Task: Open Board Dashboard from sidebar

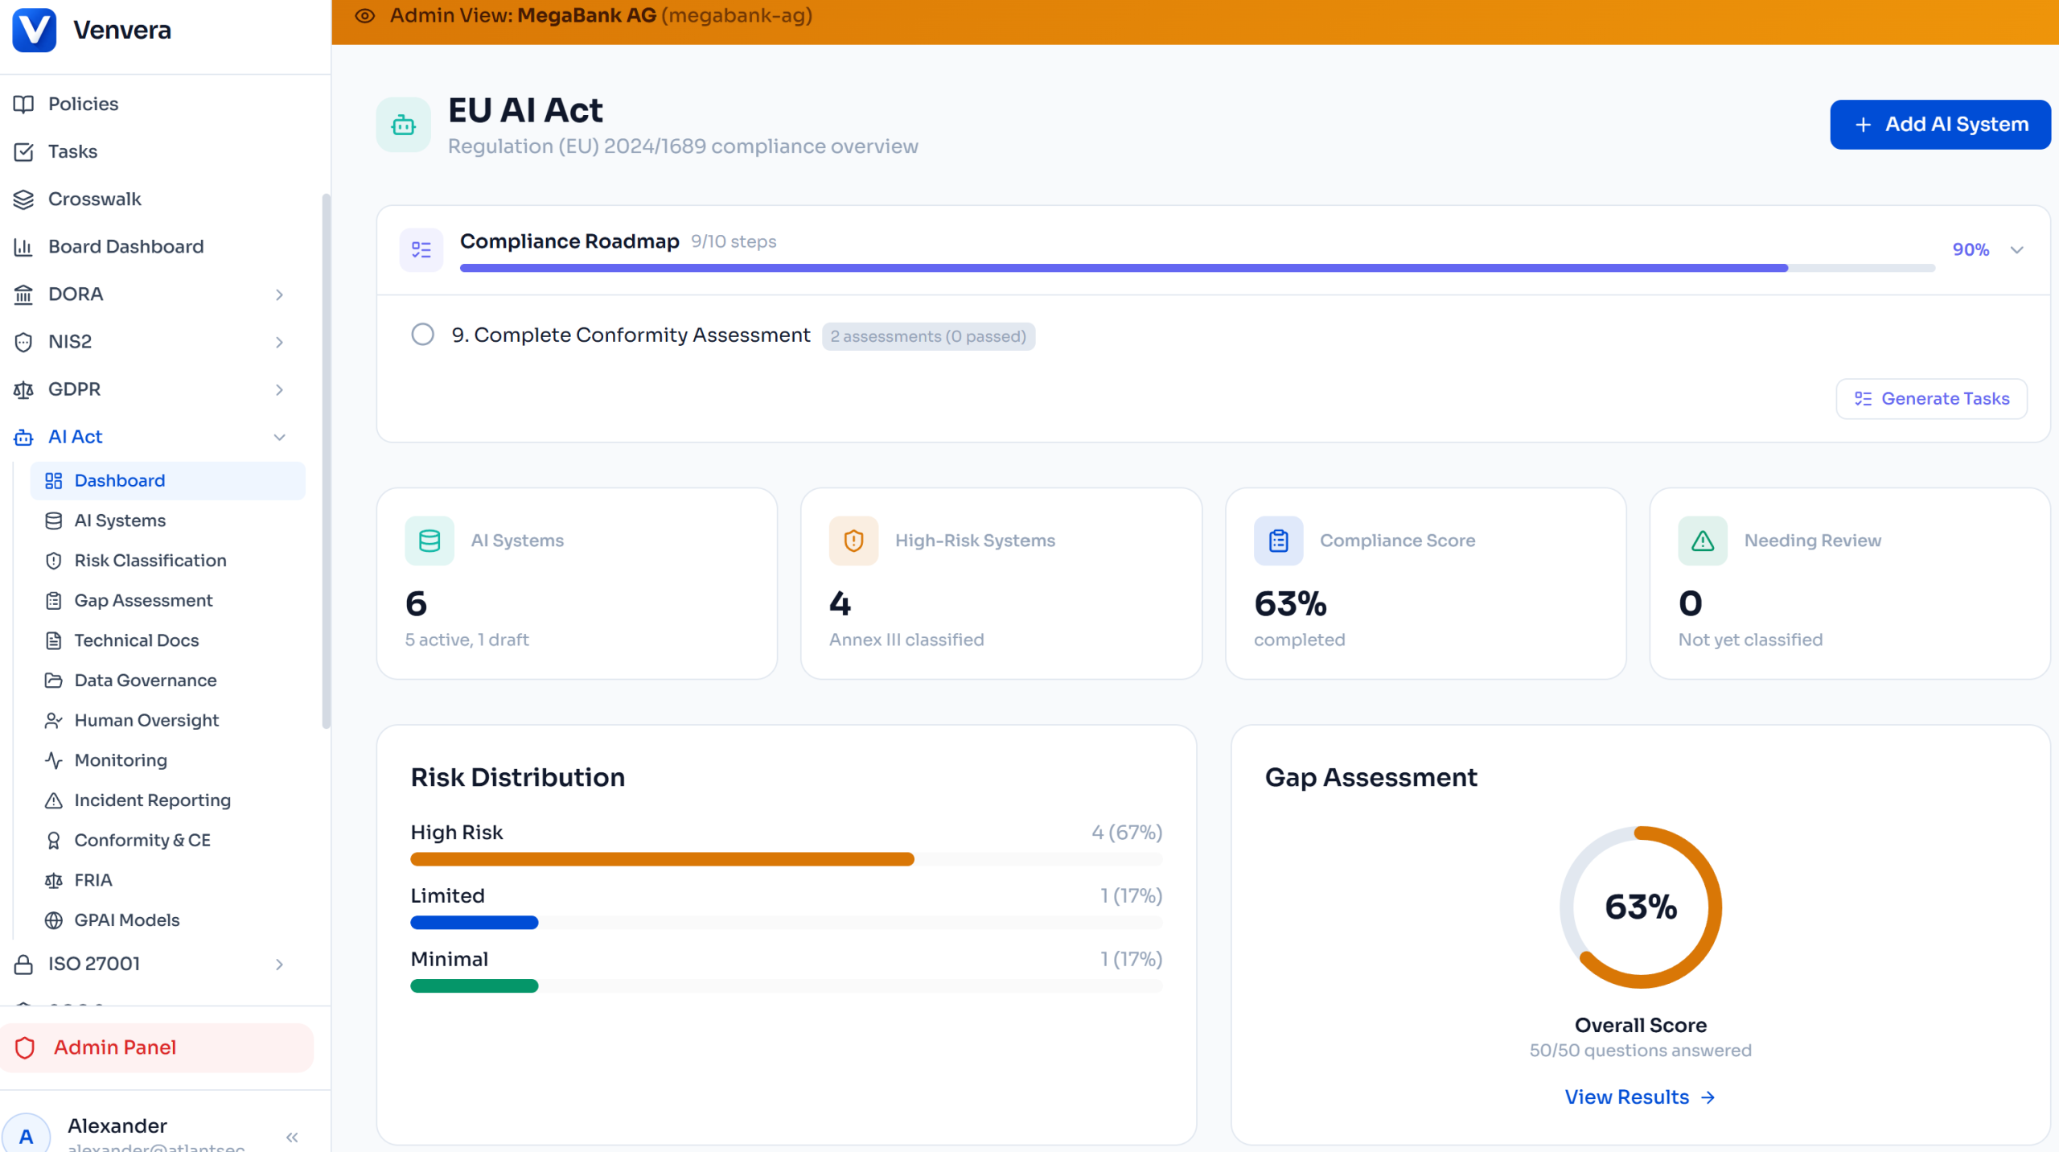Action: coord(125,246)
